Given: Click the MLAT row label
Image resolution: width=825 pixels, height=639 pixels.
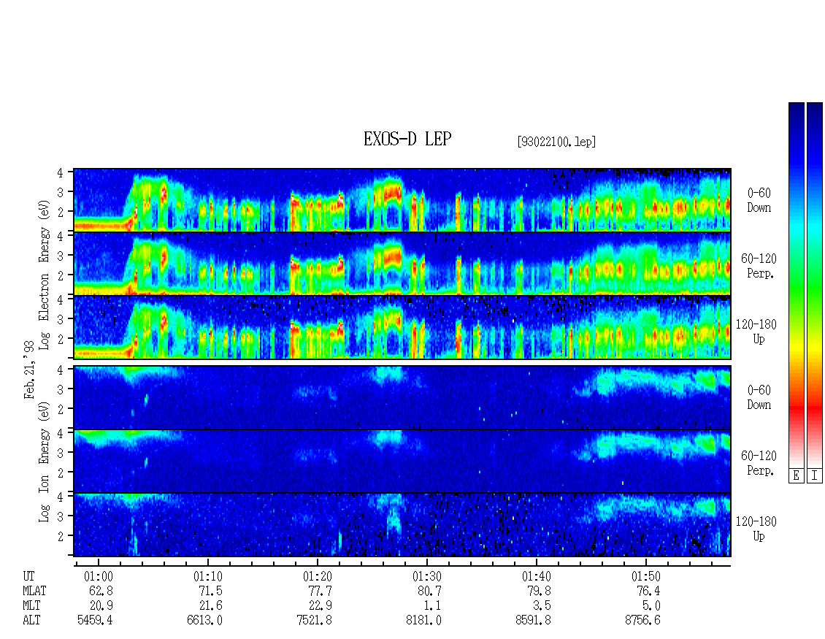Looking at the screenshot, I should click(35, 591).
